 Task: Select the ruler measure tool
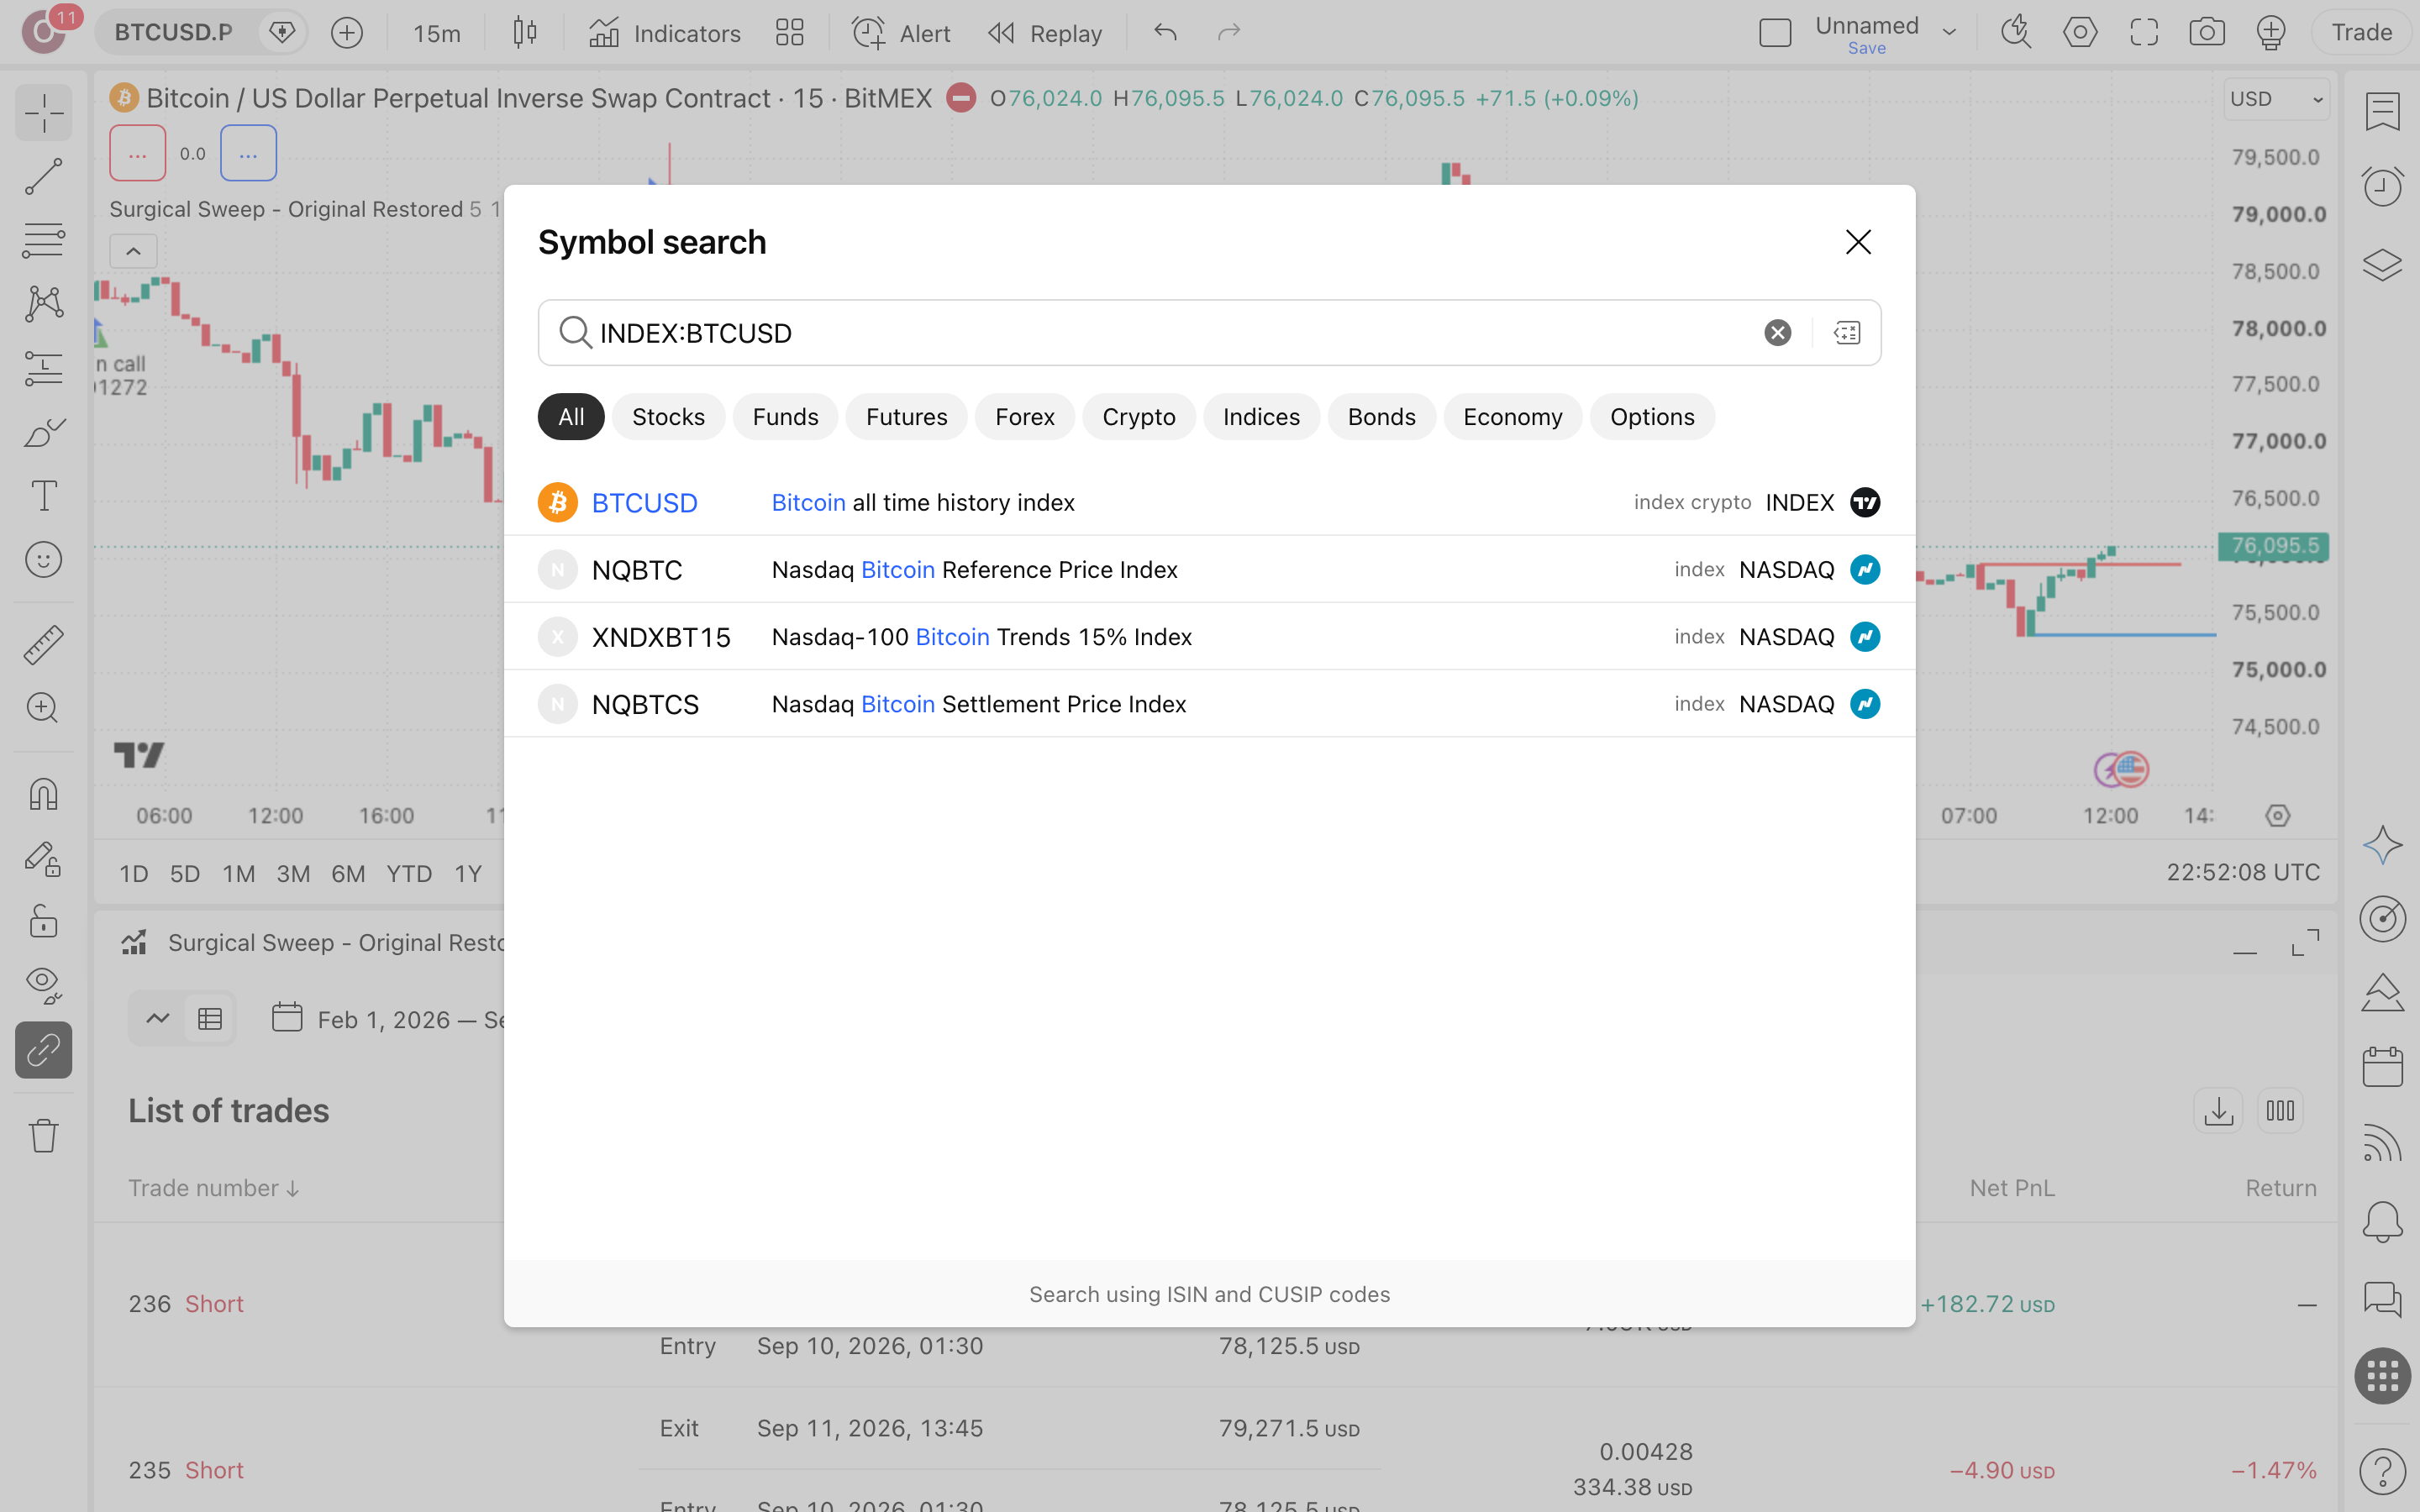(x=43, y=645)
